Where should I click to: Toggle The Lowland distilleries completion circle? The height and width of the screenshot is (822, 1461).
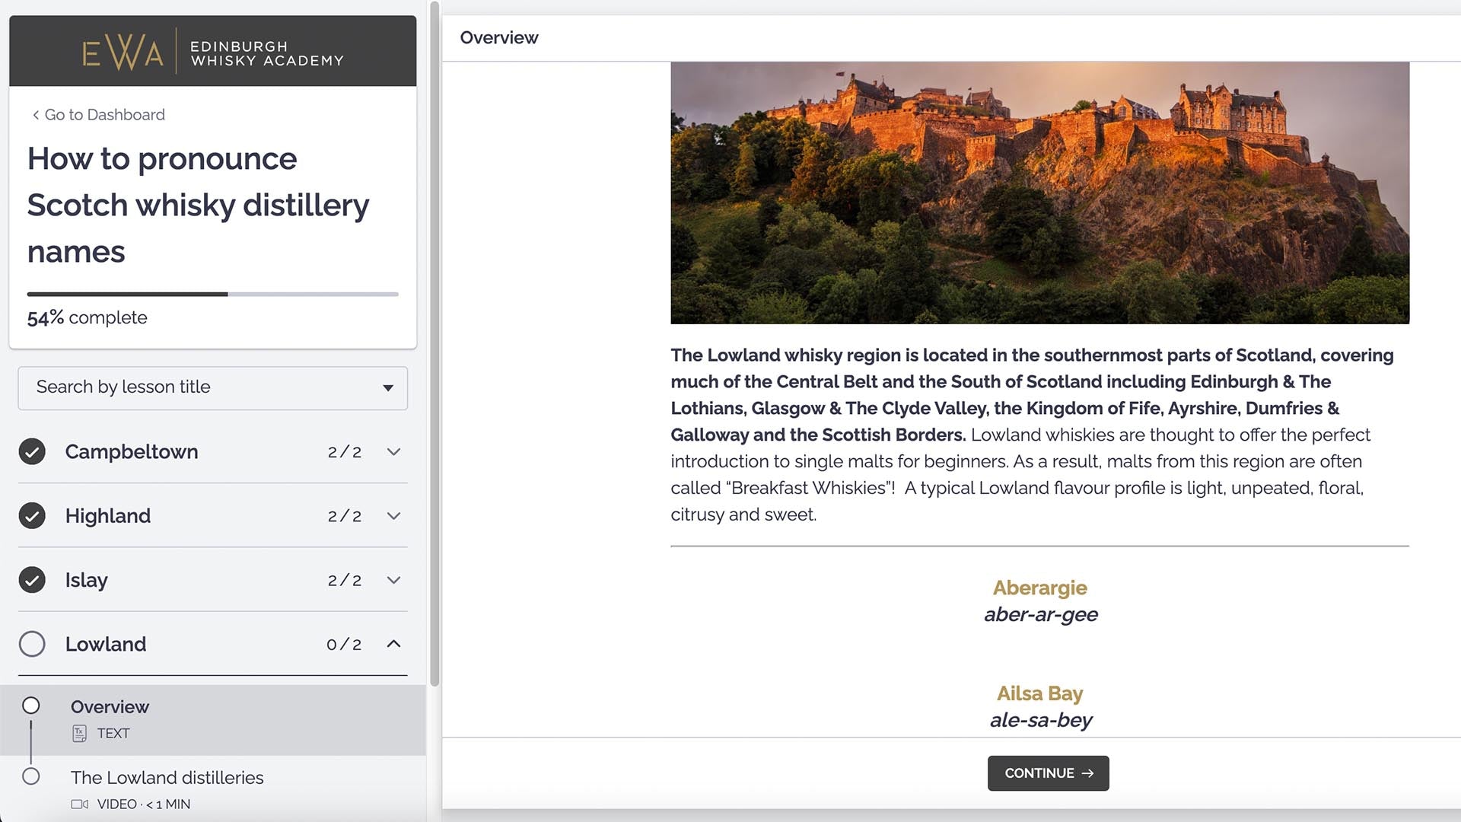point(31,776)
